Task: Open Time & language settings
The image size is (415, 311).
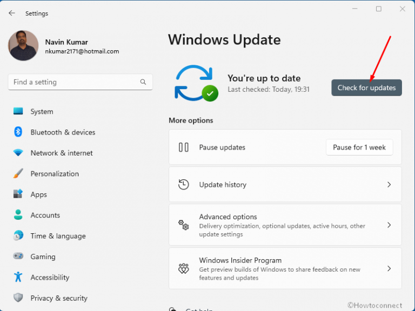Action: [58, 236]
